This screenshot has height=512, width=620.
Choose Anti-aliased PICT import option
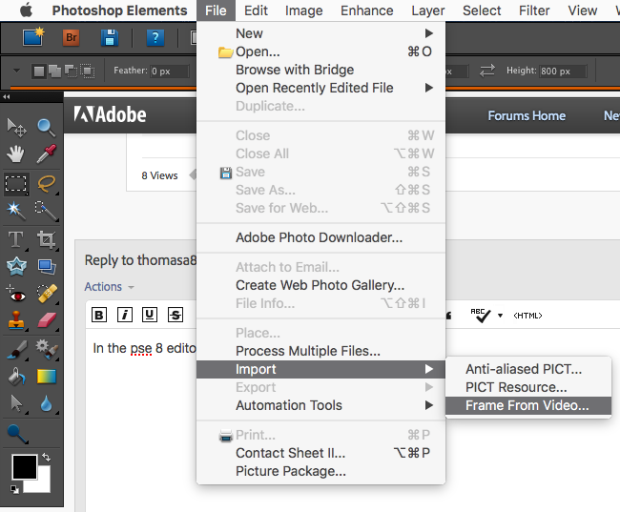point(528,369)
